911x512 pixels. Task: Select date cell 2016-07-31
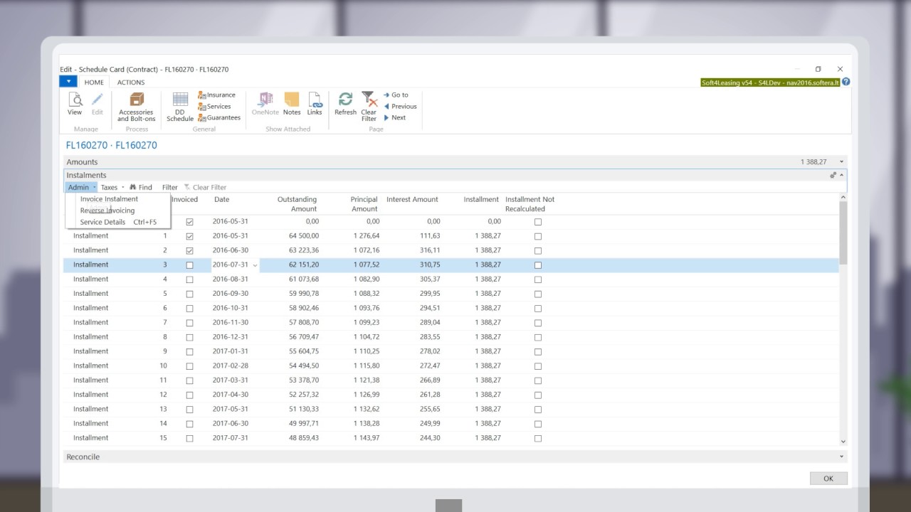pyautogui.click(x=231, y=265)
